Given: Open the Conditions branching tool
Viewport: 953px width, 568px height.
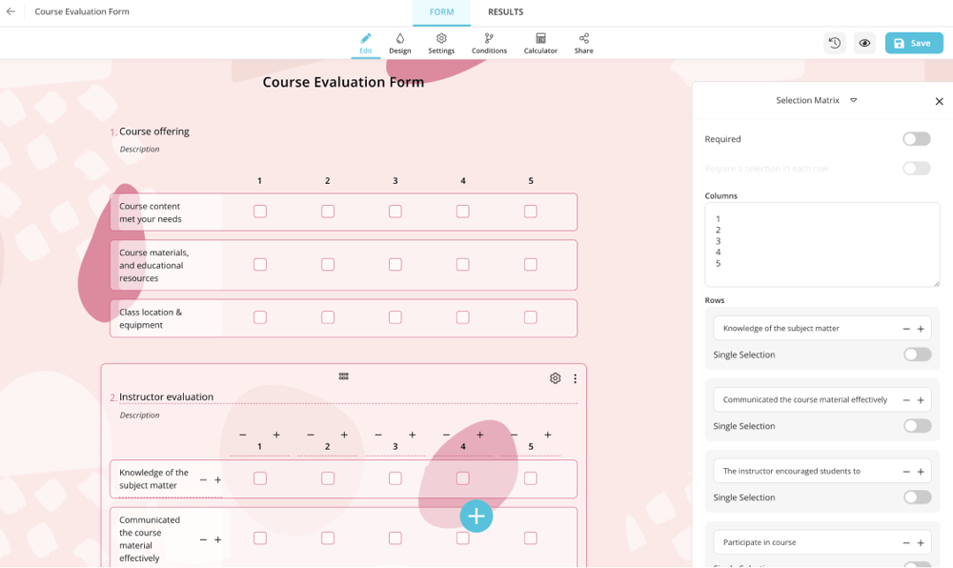Looking at the screenshot, I should tap(489, 43).
